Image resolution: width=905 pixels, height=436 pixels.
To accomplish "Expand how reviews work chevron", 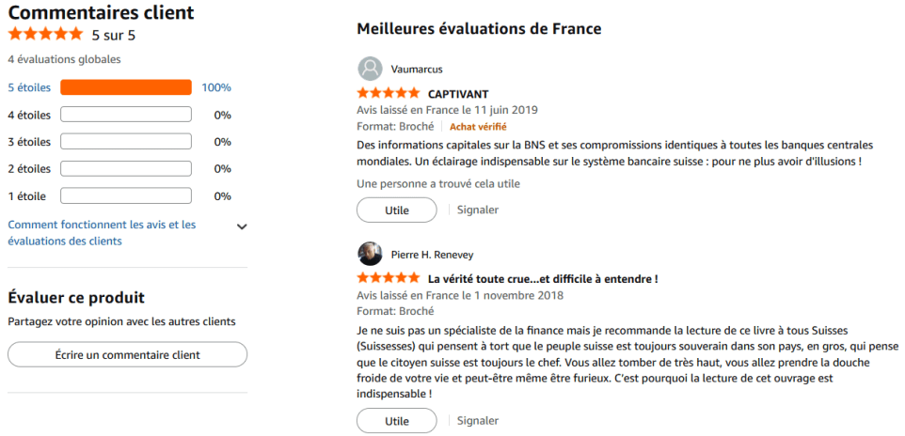I will [242, 226].
